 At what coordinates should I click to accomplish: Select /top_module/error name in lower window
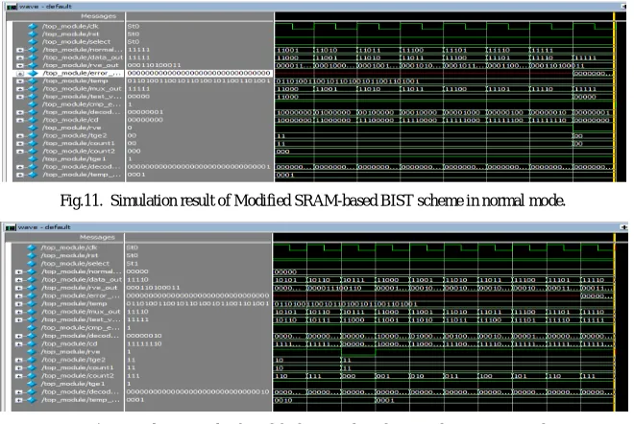pyautogui.click(x=81, y=295)
